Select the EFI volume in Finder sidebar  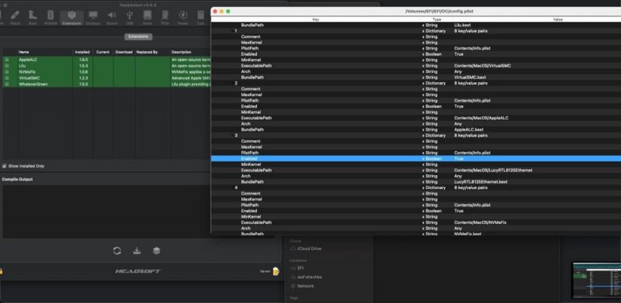[297, 268]
